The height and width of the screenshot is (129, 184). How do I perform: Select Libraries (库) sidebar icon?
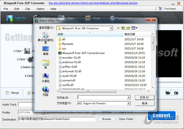(46, 63)
